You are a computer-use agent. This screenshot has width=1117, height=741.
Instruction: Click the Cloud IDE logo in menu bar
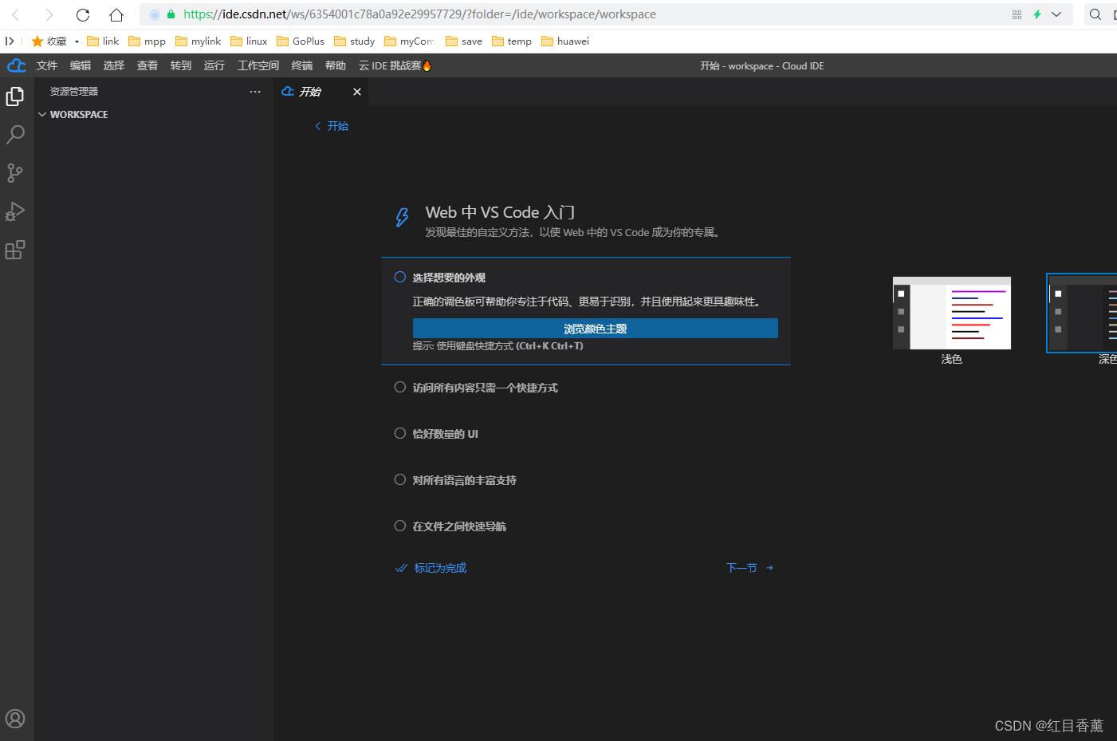point(17,65)
